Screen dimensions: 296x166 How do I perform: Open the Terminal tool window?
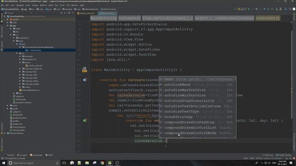point(9,155)
